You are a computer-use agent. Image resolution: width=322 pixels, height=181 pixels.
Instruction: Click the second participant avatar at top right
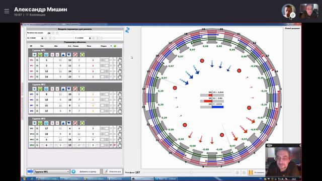tap(309, 11)
